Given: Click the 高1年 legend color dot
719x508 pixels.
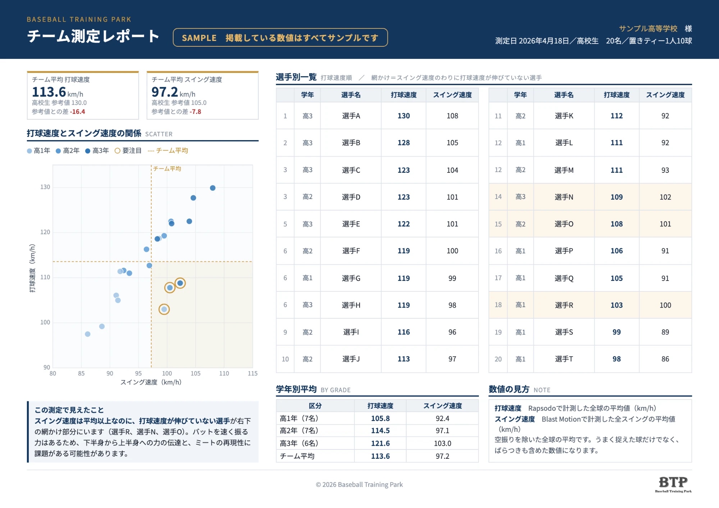Looking at the screenshot, I should point(29,151).
